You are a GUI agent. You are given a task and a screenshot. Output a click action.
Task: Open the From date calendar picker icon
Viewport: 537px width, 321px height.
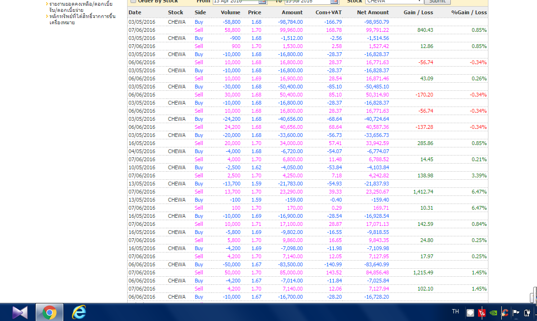point(262,2)
